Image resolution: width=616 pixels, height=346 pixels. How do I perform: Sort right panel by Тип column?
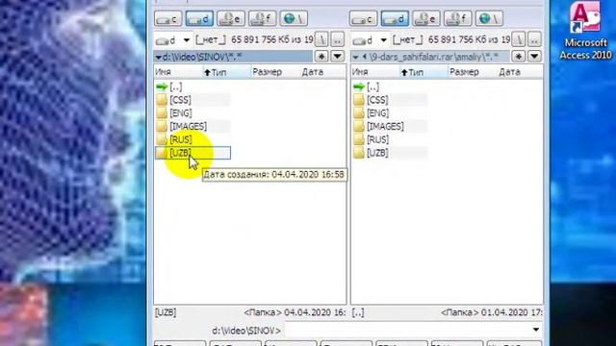423,72
